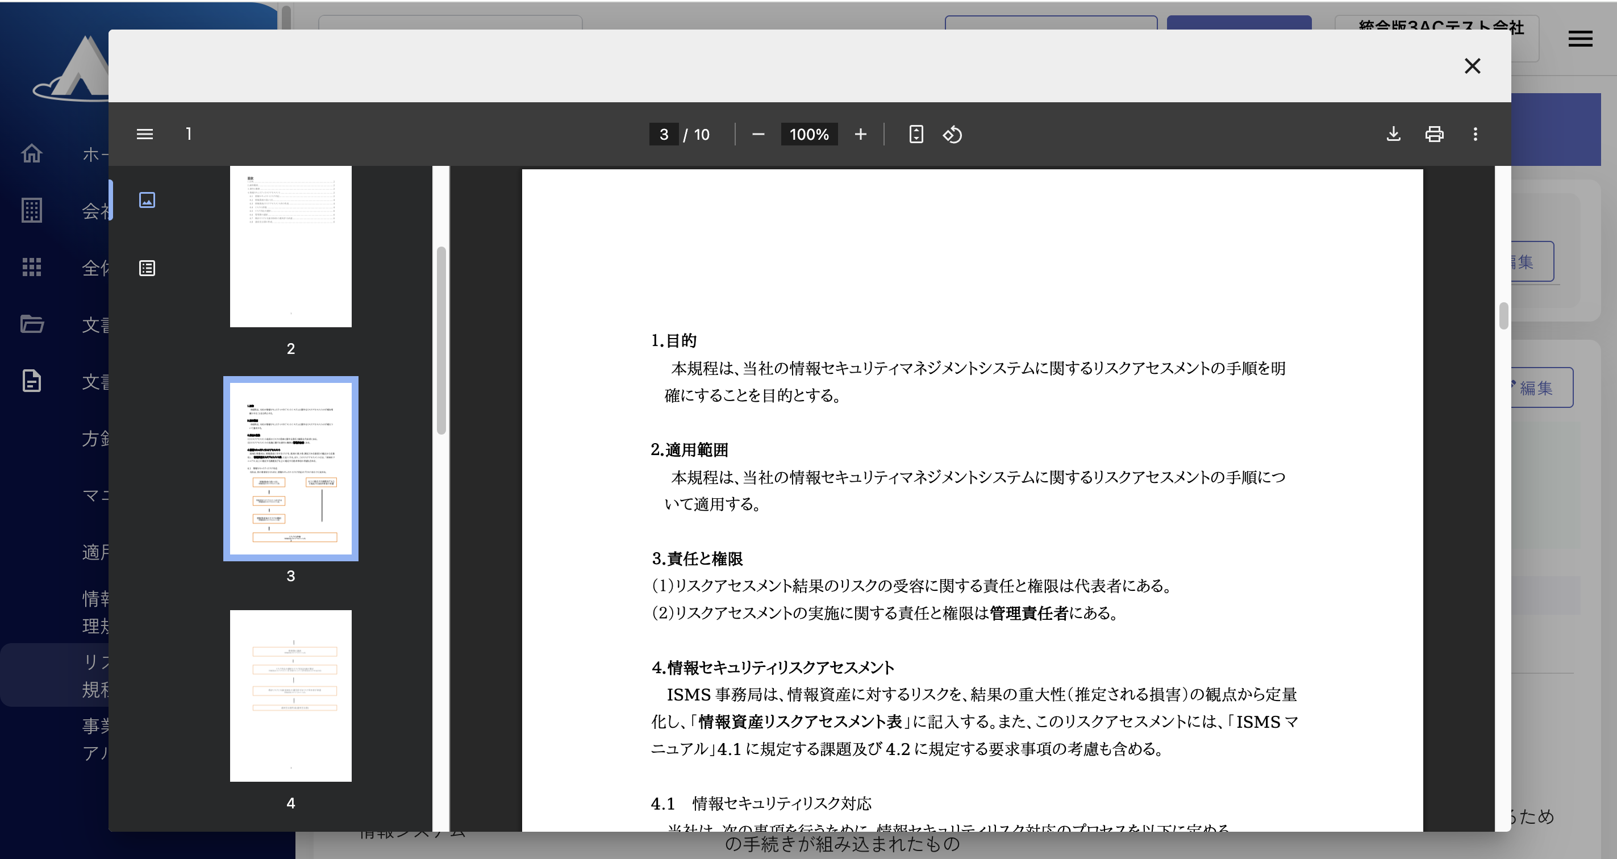Select page 2 thumbnail
The height and width of the screenshot is (859, 1617).
point(291,246)
